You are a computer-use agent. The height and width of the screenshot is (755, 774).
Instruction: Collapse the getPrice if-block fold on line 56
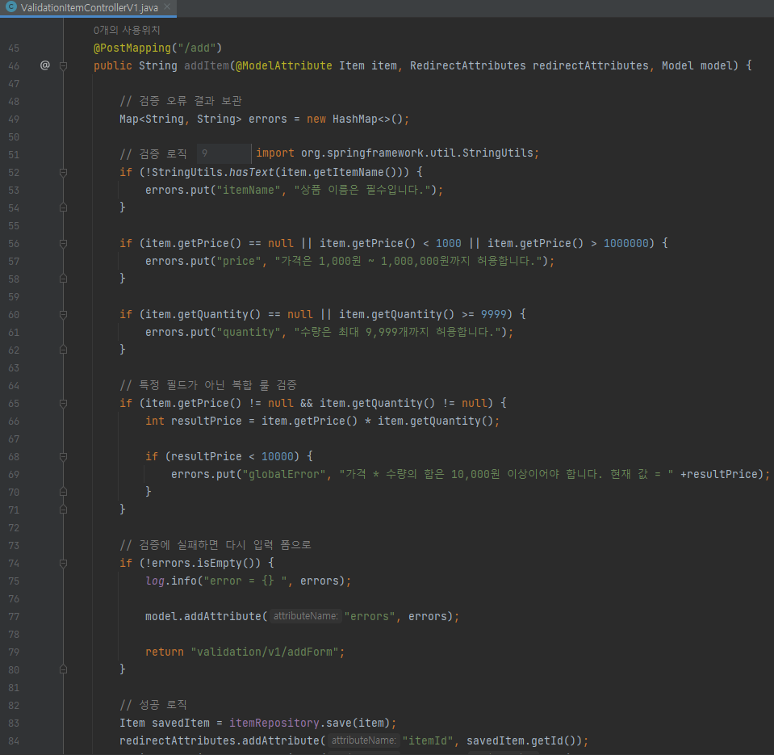(x=63, y=243)
